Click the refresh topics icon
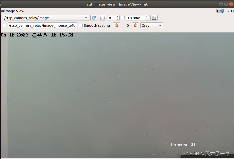The height and width of the screenshot is (159, 234). [x=94, y=18]
